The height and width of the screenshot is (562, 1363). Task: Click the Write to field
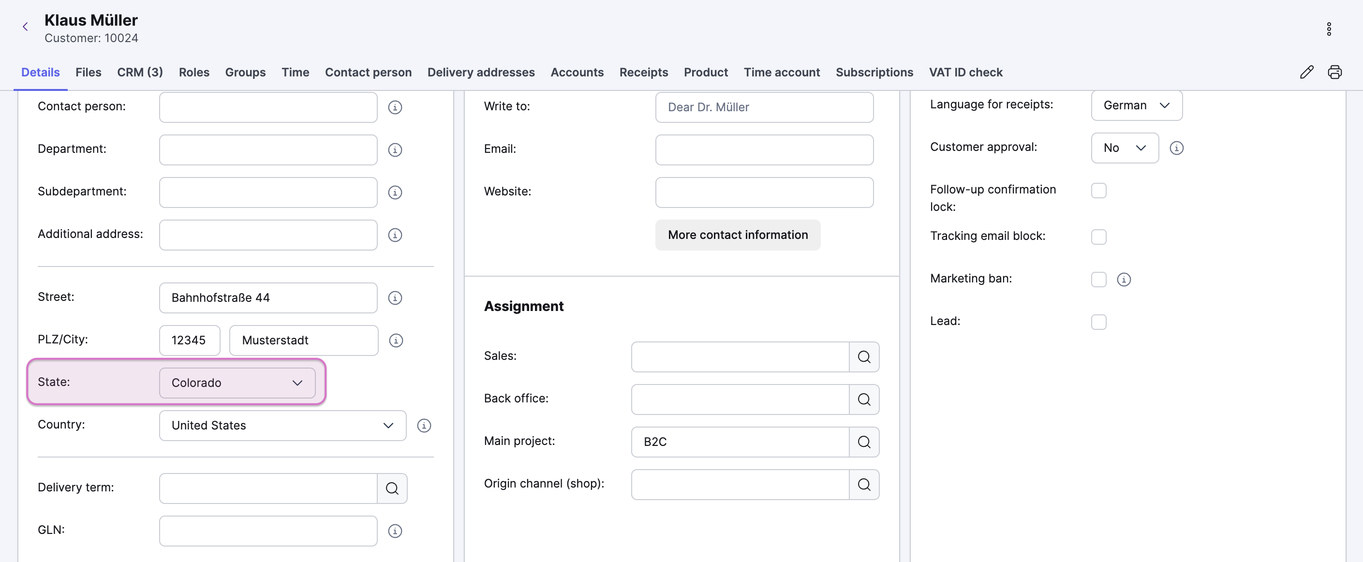click(764, 107)
